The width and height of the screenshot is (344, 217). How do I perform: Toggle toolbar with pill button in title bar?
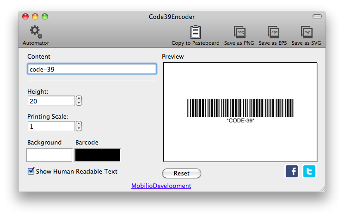[x=317, y=17]
